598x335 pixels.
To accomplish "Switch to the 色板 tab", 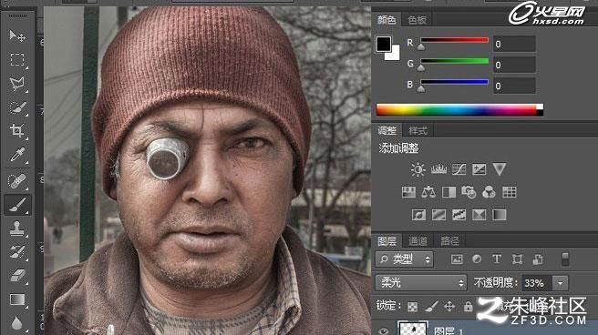I will (417, 19).
